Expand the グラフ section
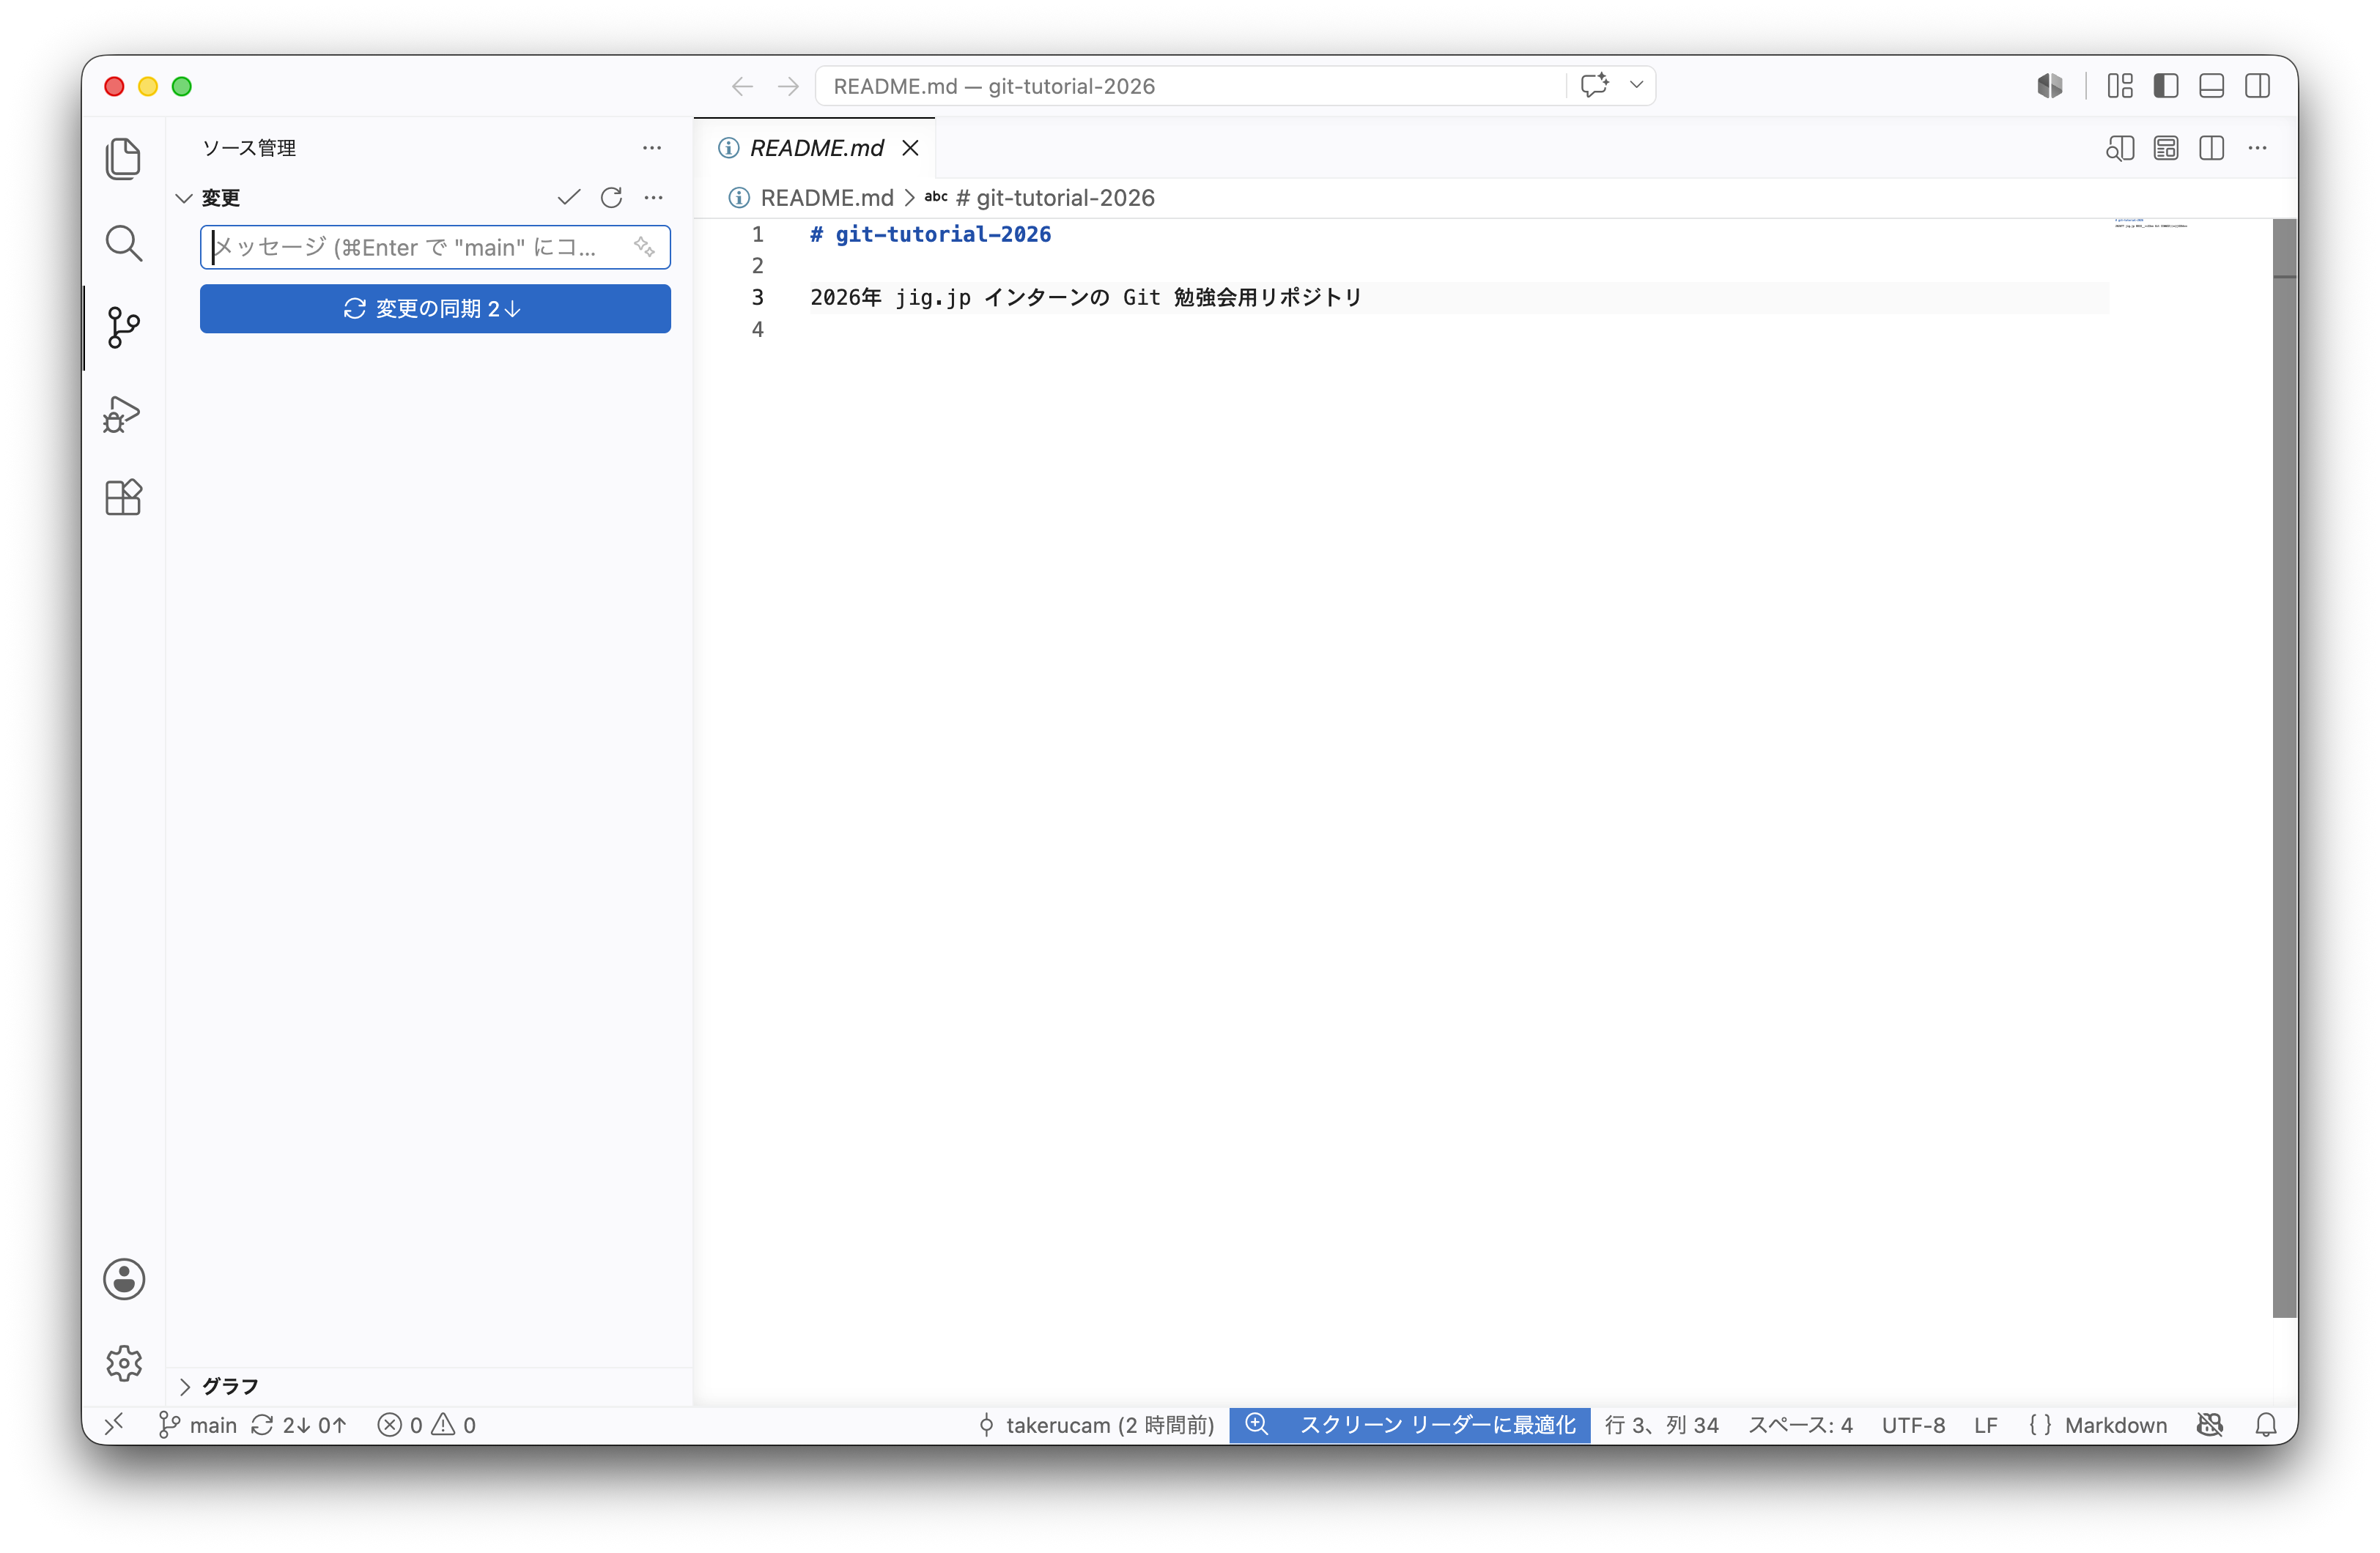This screenshot has width=2380, height=1553. 184,1386
